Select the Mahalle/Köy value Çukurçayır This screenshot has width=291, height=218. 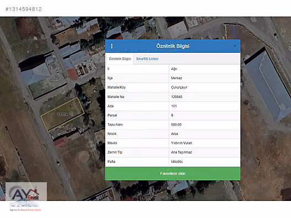(179, 88)
